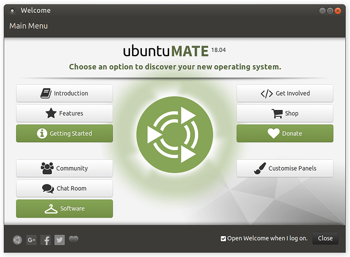
Task: Click the window menu icon in the titlebar
Action: pos(12,10)
